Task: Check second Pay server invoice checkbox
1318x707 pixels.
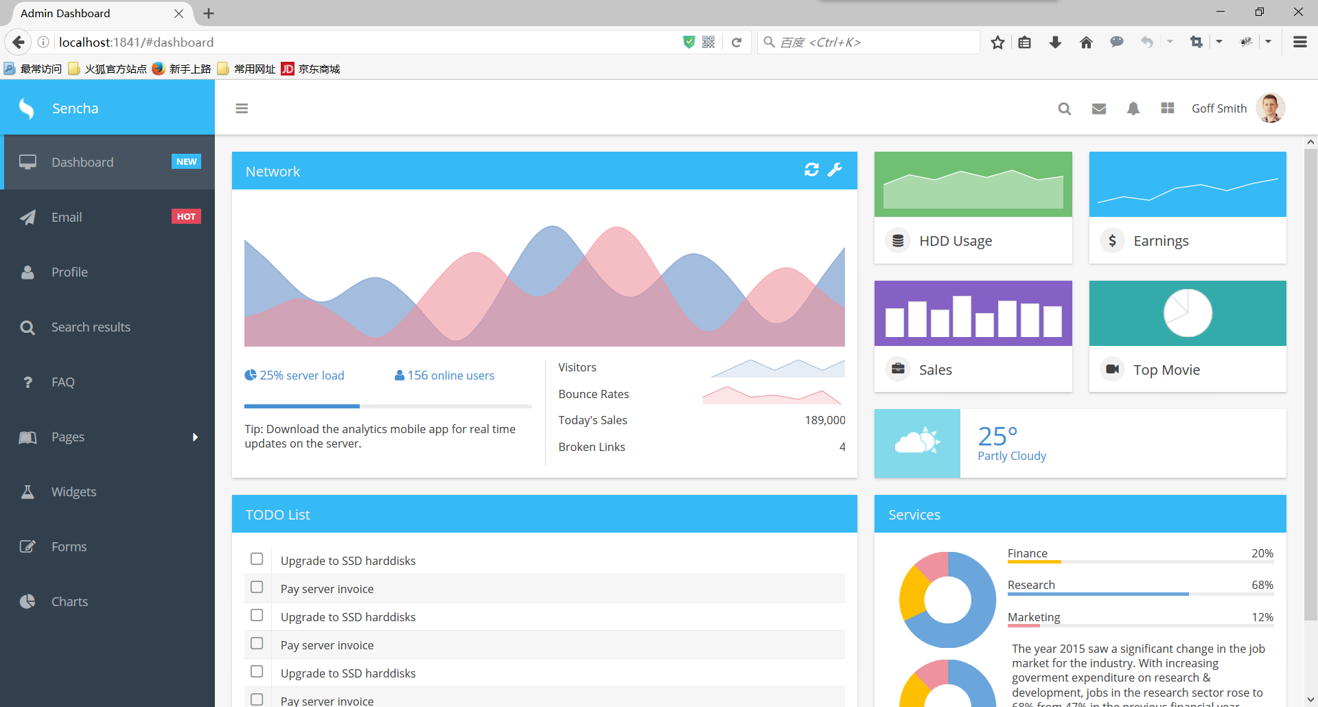Action: coord(257,643)
